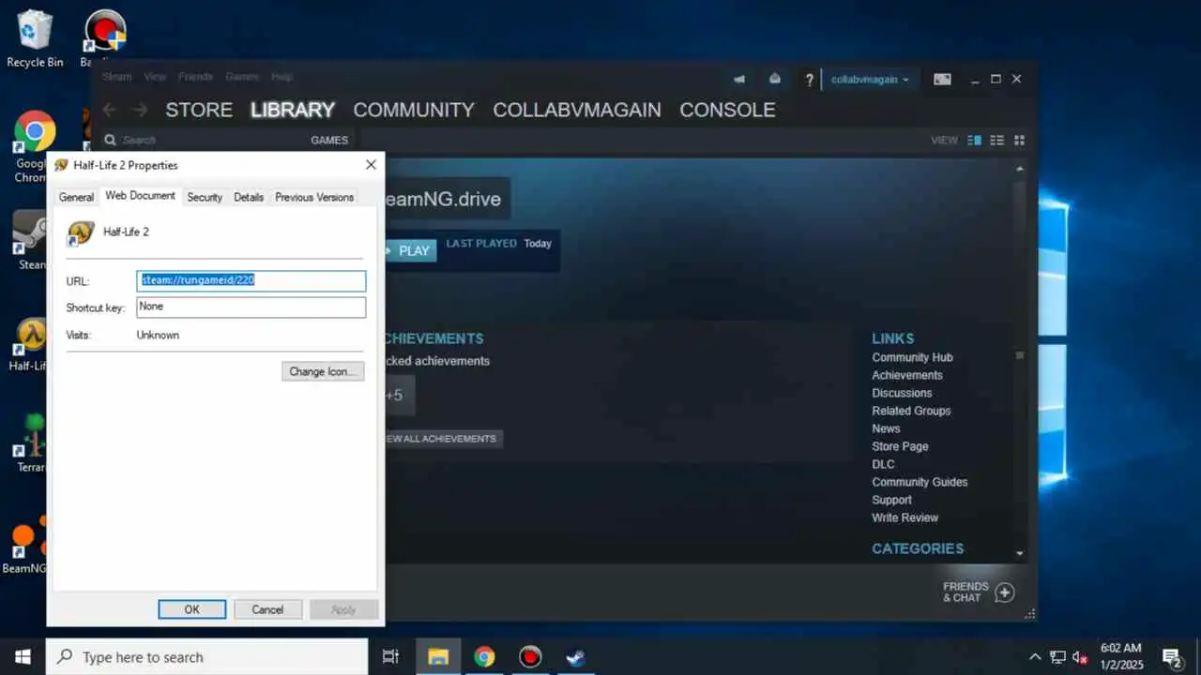Open Task View on the taskbar
Screen dimensions: 1201x675
point(391,656)
